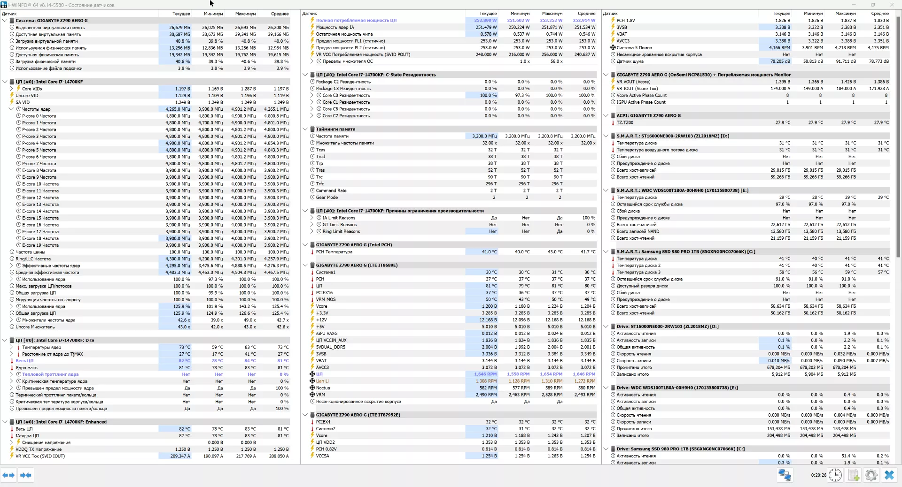Expand Эффективные частоты ядер
Viewport: 902px width, 487px height.
(x=12, y=266)
